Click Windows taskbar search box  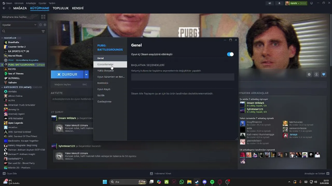click(x=128, y=182)
